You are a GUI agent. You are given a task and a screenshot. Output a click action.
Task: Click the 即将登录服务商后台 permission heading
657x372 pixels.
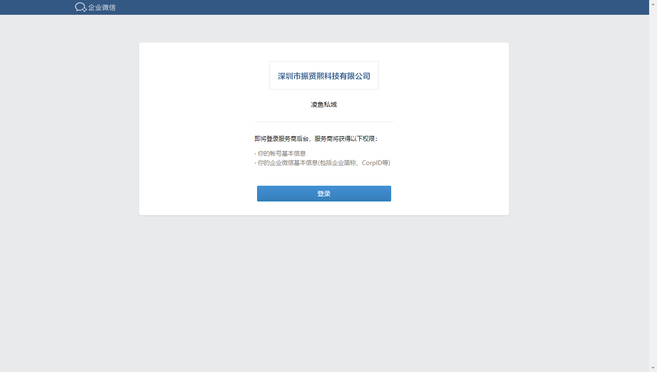[x=283, y=139]
